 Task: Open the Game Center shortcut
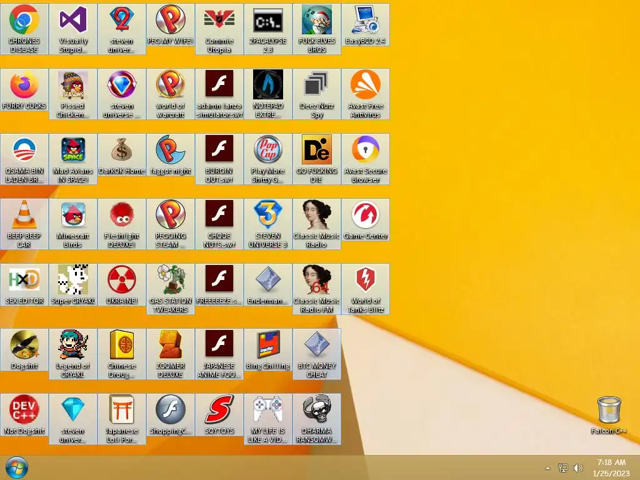365,219
